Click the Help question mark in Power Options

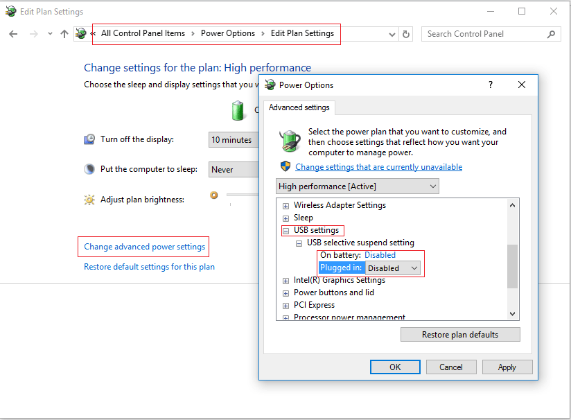491,85
